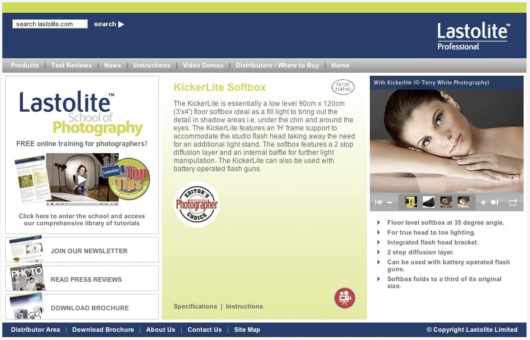
Task: Jump to the last gallery image
Action: click(494, 202)
